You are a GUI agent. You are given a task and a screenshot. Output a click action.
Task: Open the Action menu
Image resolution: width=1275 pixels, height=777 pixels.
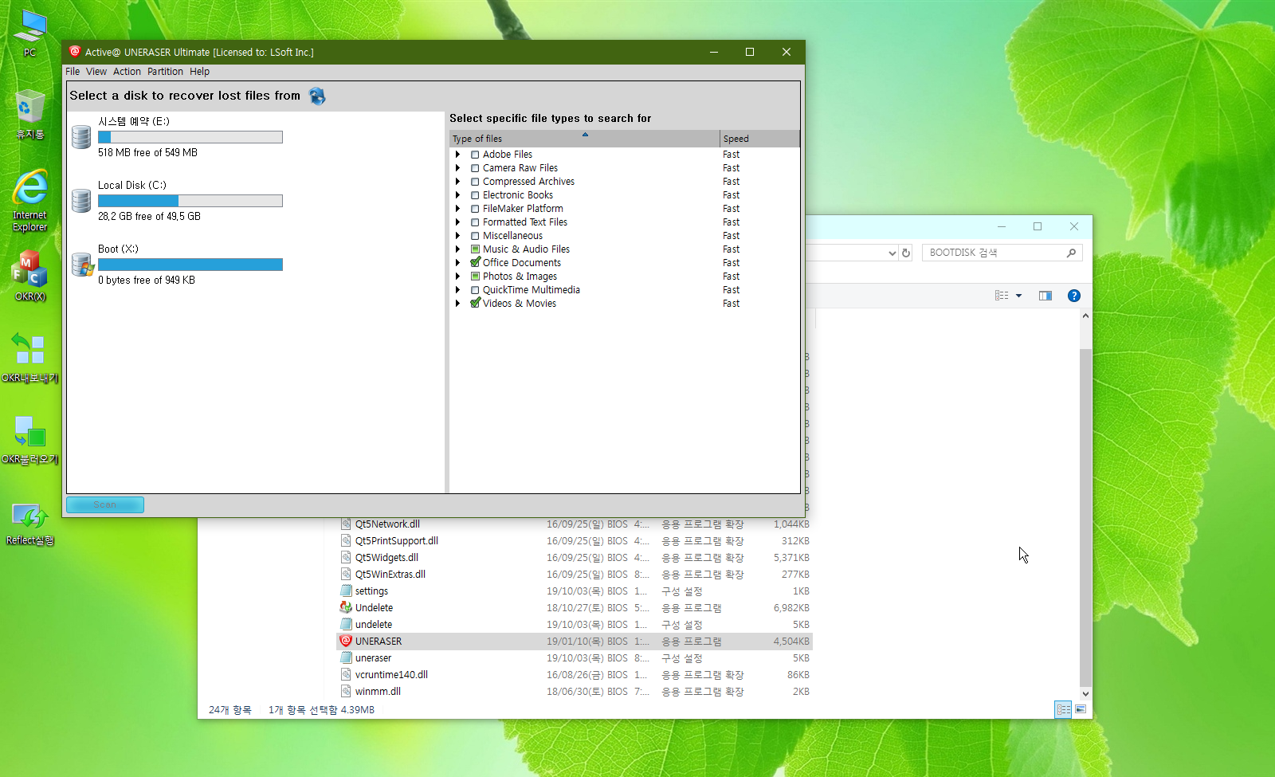pos(127,72)
